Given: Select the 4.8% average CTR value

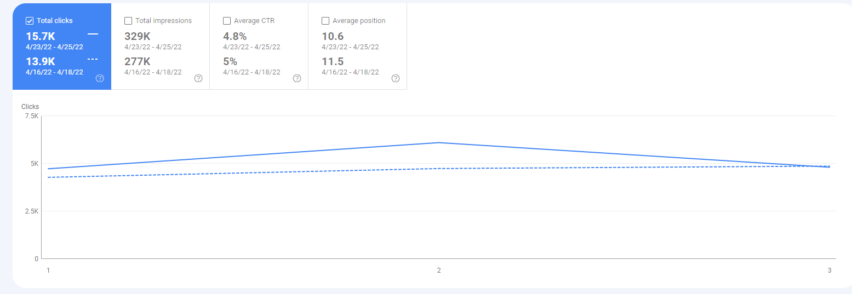Looking at the screenshot, I should (235, 36).
